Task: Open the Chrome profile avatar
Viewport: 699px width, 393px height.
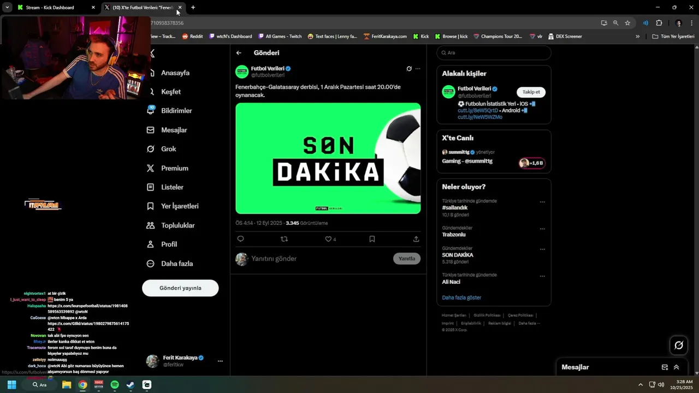Action: tap(679, 23)
